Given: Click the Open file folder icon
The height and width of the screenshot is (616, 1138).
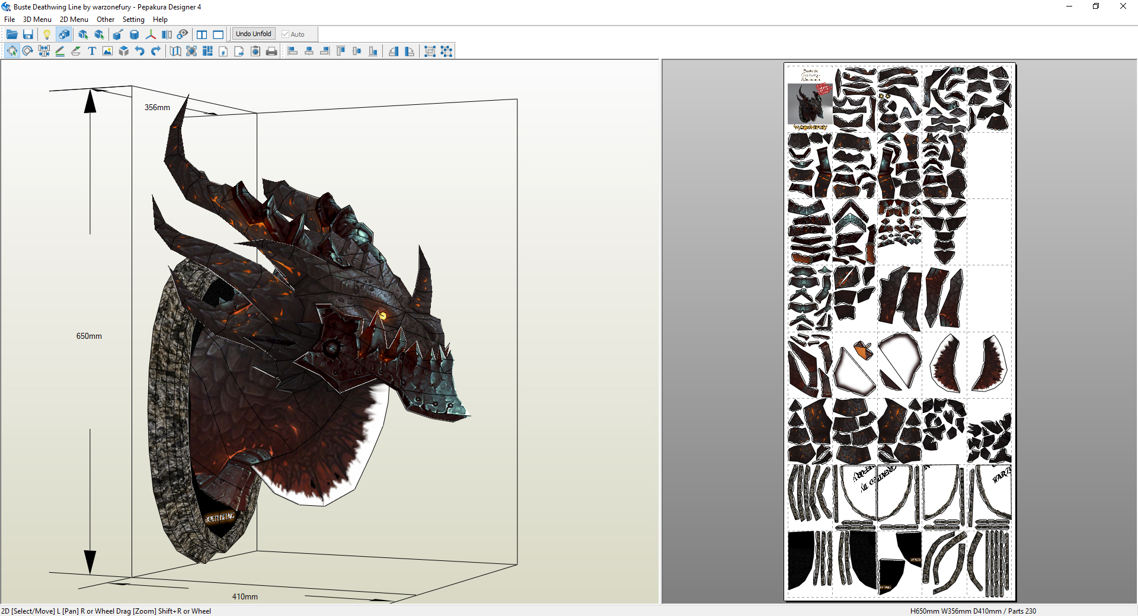Looking at the screenshot, I should (x=12, y=34).
